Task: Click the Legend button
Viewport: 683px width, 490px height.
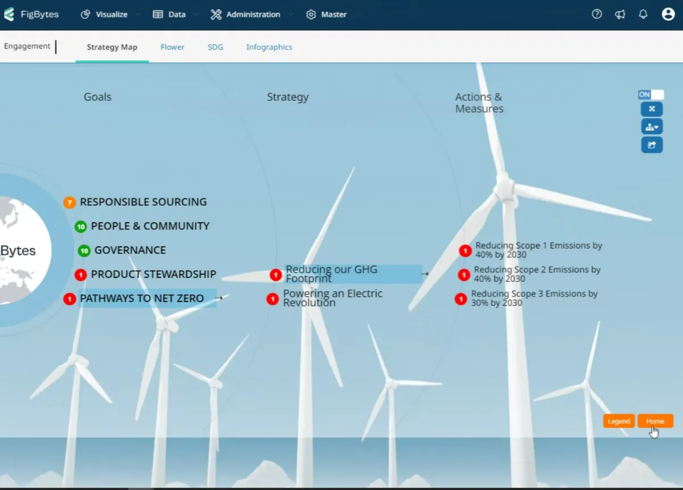Action: click(619, 421)
